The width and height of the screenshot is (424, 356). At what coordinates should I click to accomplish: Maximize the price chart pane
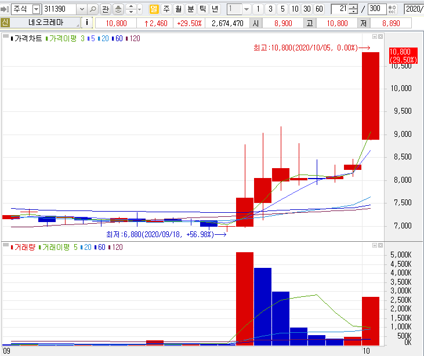(x=375, y=37)
